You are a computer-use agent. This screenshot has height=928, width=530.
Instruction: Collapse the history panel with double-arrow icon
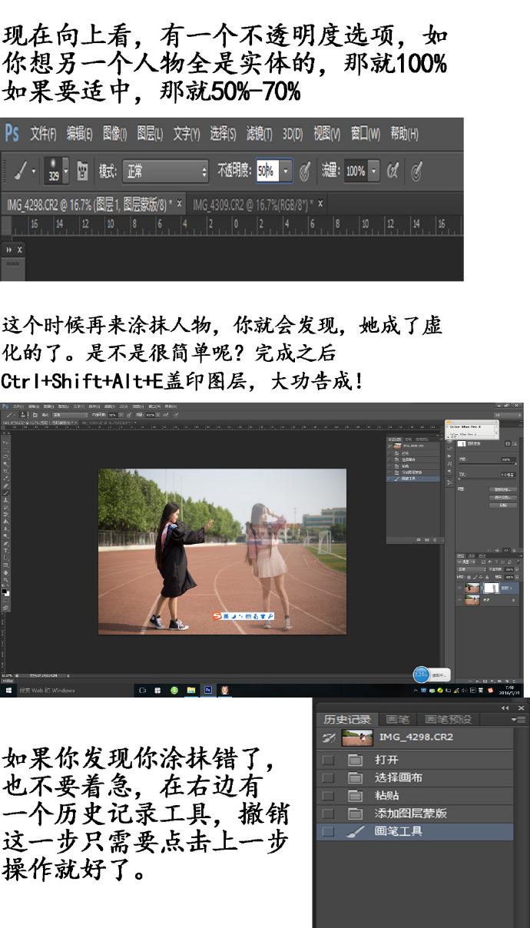point(505,708)
